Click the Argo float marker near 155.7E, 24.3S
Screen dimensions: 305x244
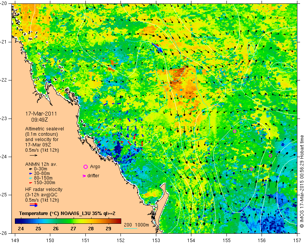[251, 169]
